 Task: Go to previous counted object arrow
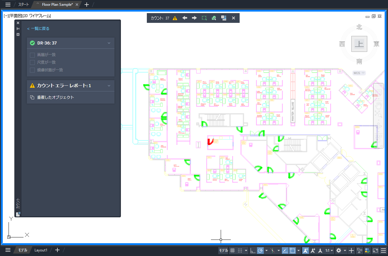coord(185,18)
